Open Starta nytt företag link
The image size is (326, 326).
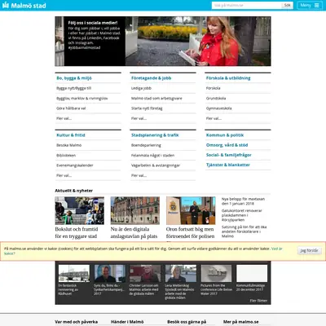147,108
